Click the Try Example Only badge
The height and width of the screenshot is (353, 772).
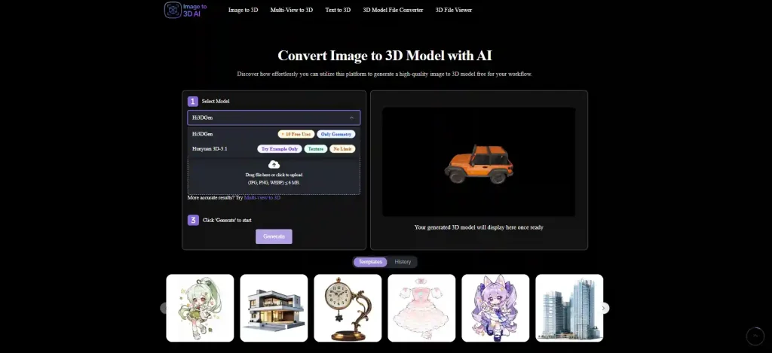(x=279, y=149)
